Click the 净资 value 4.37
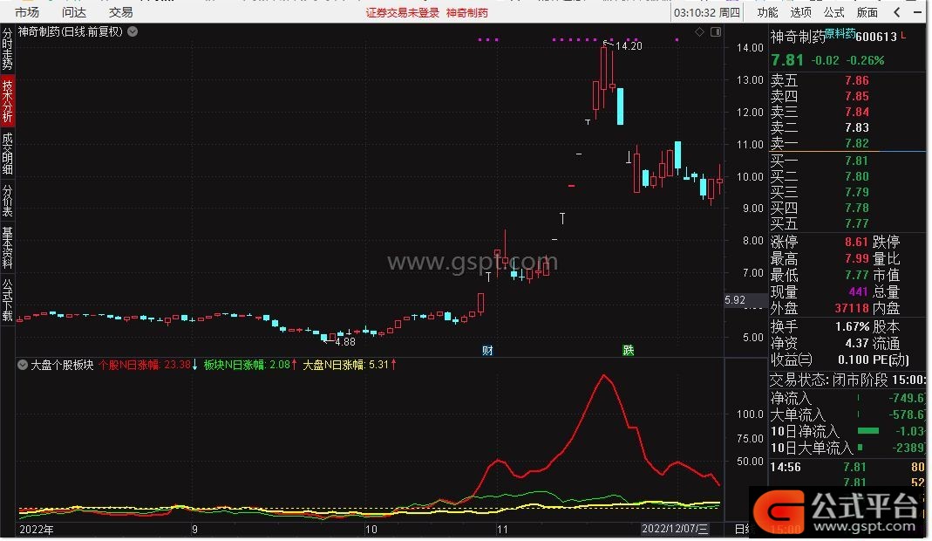This screenshot has width=932, height=541. click(x=857, y=344)
